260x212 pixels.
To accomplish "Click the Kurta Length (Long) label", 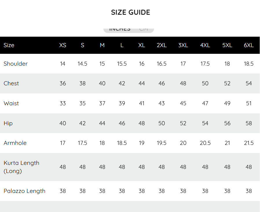I will (x=21, y=167).
